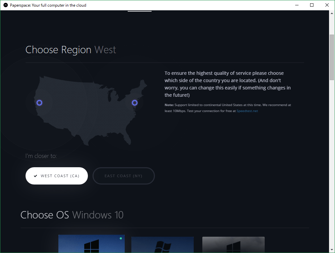The image size is (335, 253).
Task: Click the scrollbar down arrow
Action: coord(332,250)
